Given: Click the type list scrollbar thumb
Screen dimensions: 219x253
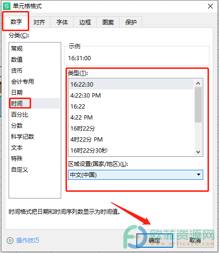Looking at the screenshot, I should 198,105.
